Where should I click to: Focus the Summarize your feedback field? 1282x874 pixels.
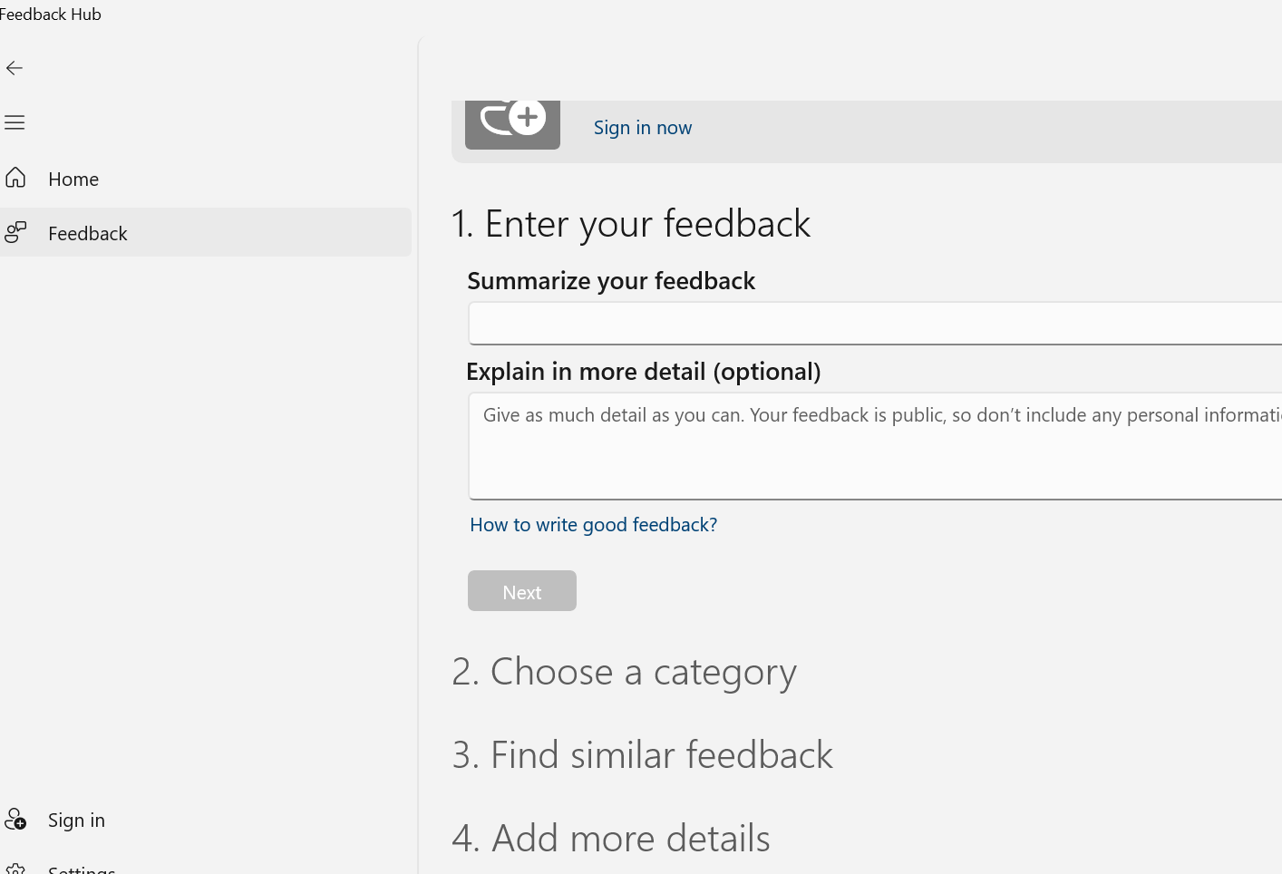point(875,324)
